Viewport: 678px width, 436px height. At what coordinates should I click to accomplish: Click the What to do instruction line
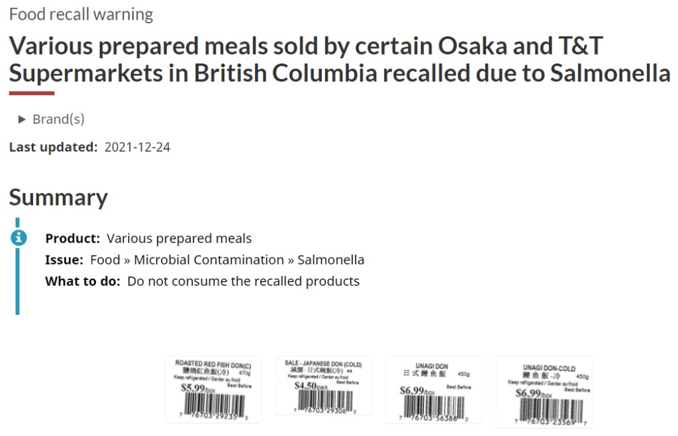203,281
